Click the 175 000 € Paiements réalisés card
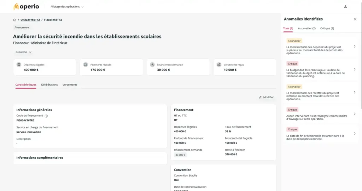 (111, 67)
